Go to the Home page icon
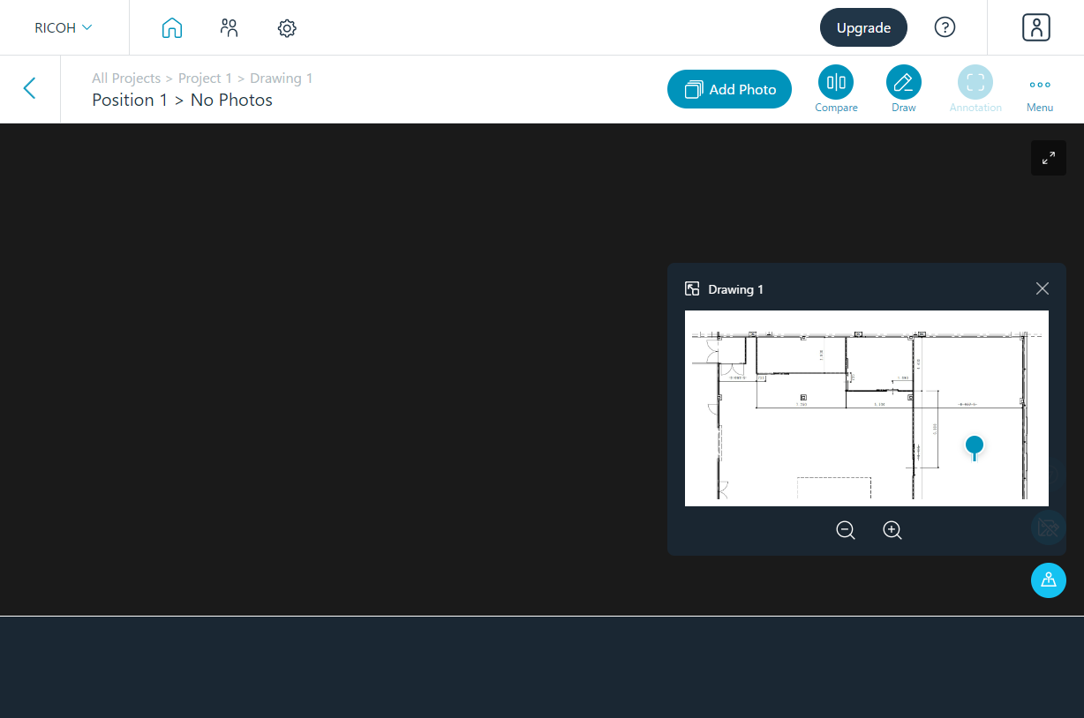Viewport: 1084px width, 718px height. pos(172,28)
